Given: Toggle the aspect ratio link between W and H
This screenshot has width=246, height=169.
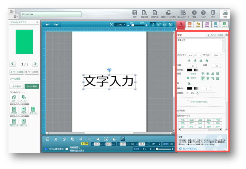Looking at the screenshot, I should (133, 144).
